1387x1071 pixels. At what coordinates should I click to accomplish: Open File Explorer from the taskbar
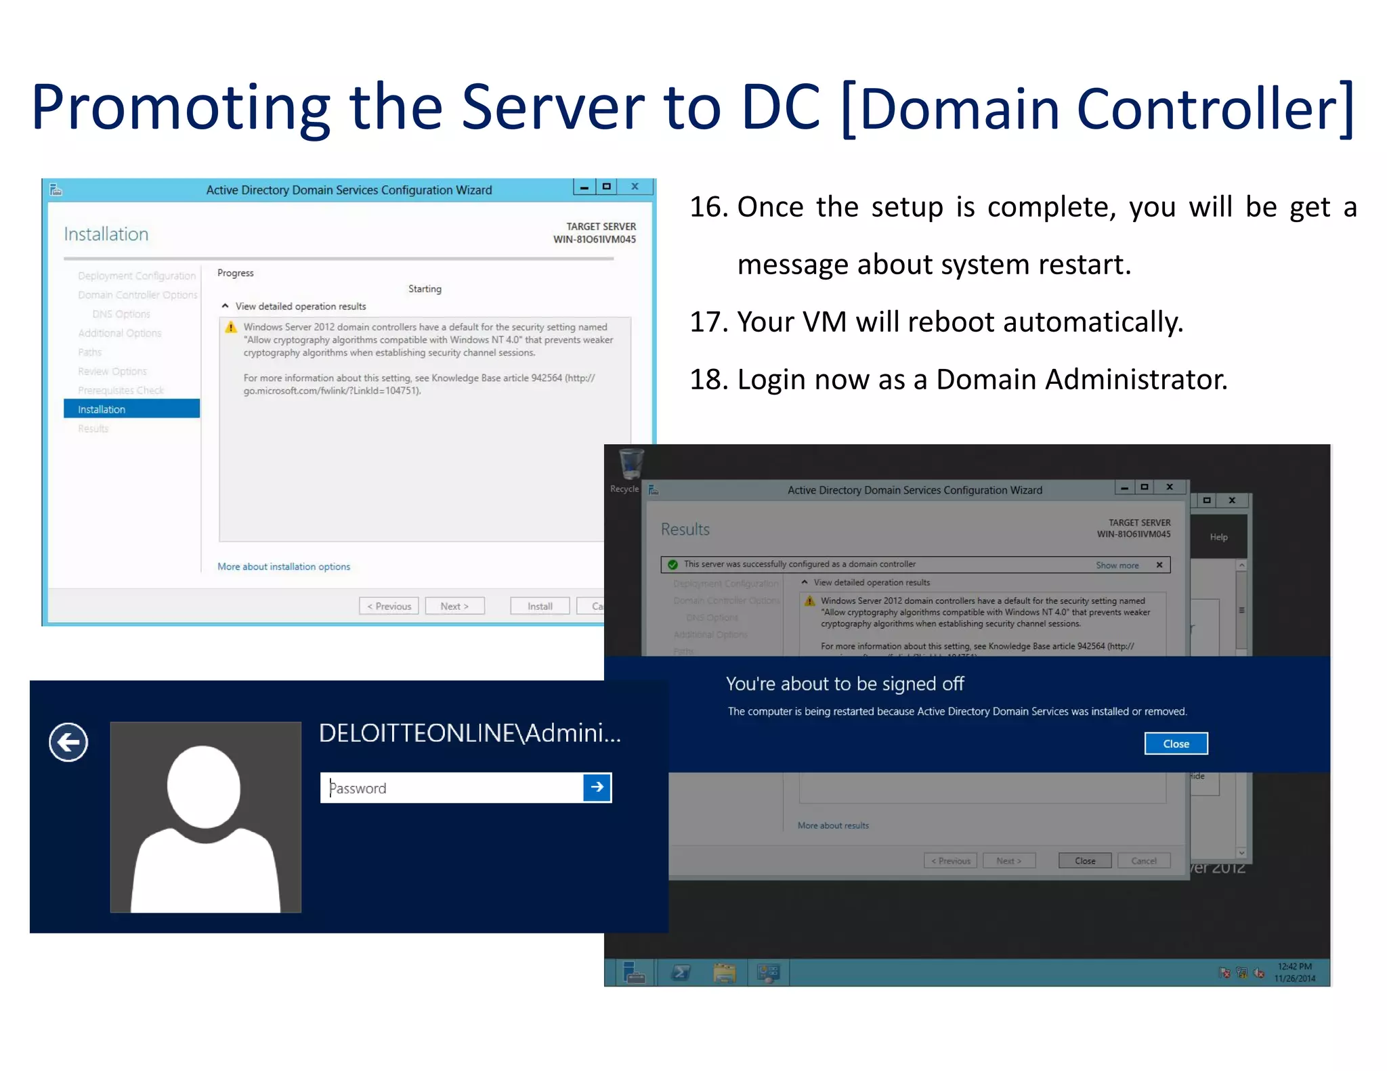pyautogui.click(x=724, y=974)
